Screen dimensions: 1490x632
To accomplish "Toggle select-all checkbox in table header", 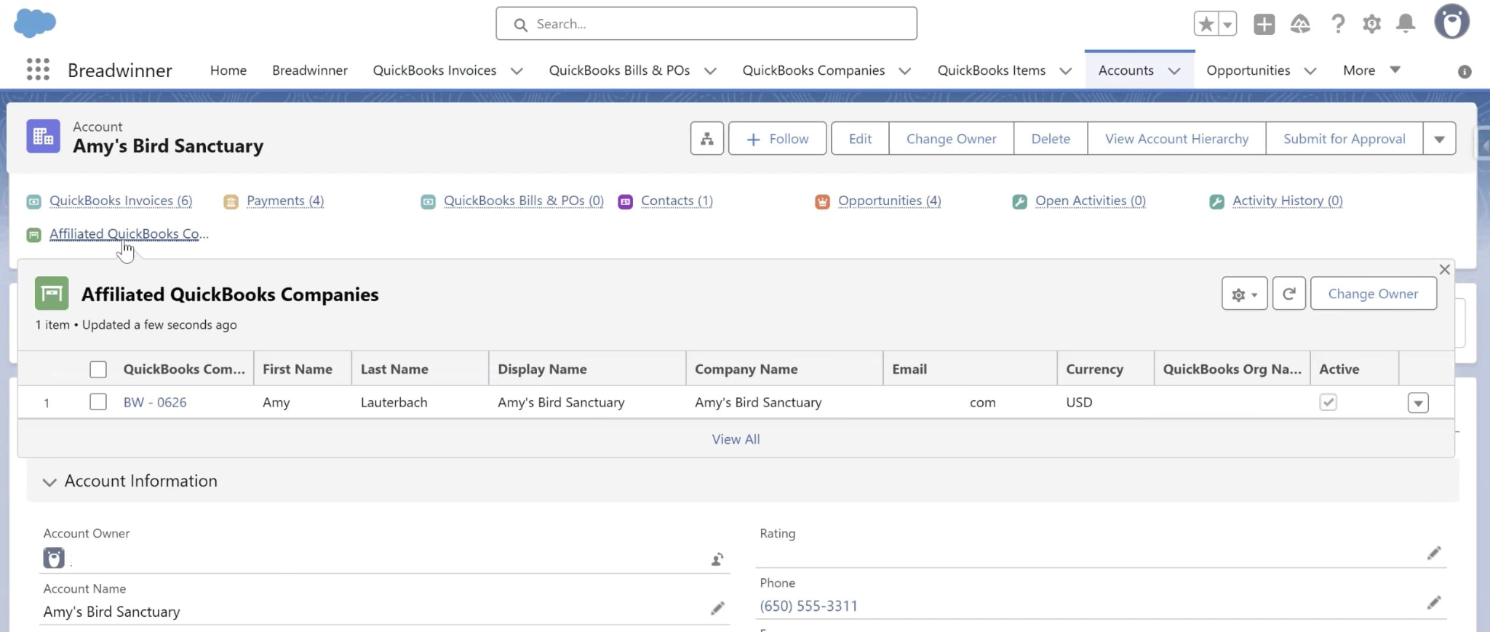I will click(x=98, y=369).
